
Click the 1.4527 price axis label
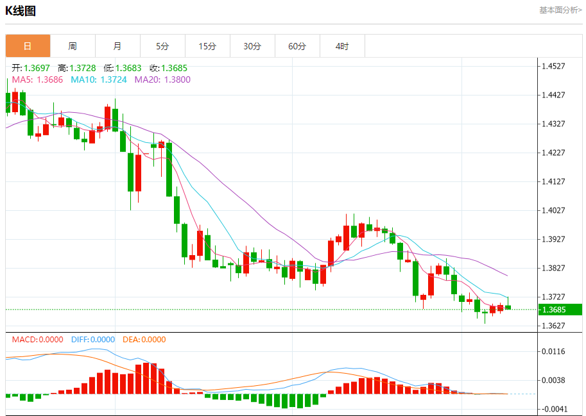pos(553,67)
